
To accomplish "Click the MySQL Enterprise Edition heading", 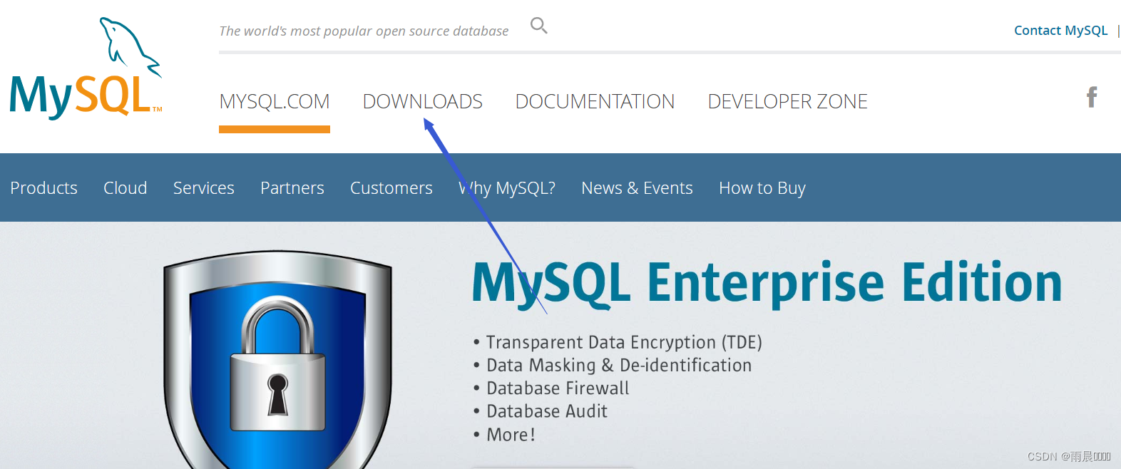I will click(x=767, y=284).
